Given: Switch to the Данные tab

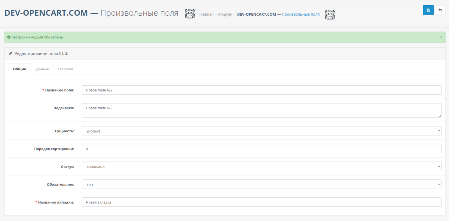Looking at the screenshot, I should [42, 69].
